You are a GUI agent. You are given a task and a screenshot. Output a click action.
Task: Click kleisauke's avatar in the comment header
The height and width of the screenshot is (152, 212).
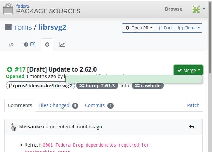pos(14,127)
